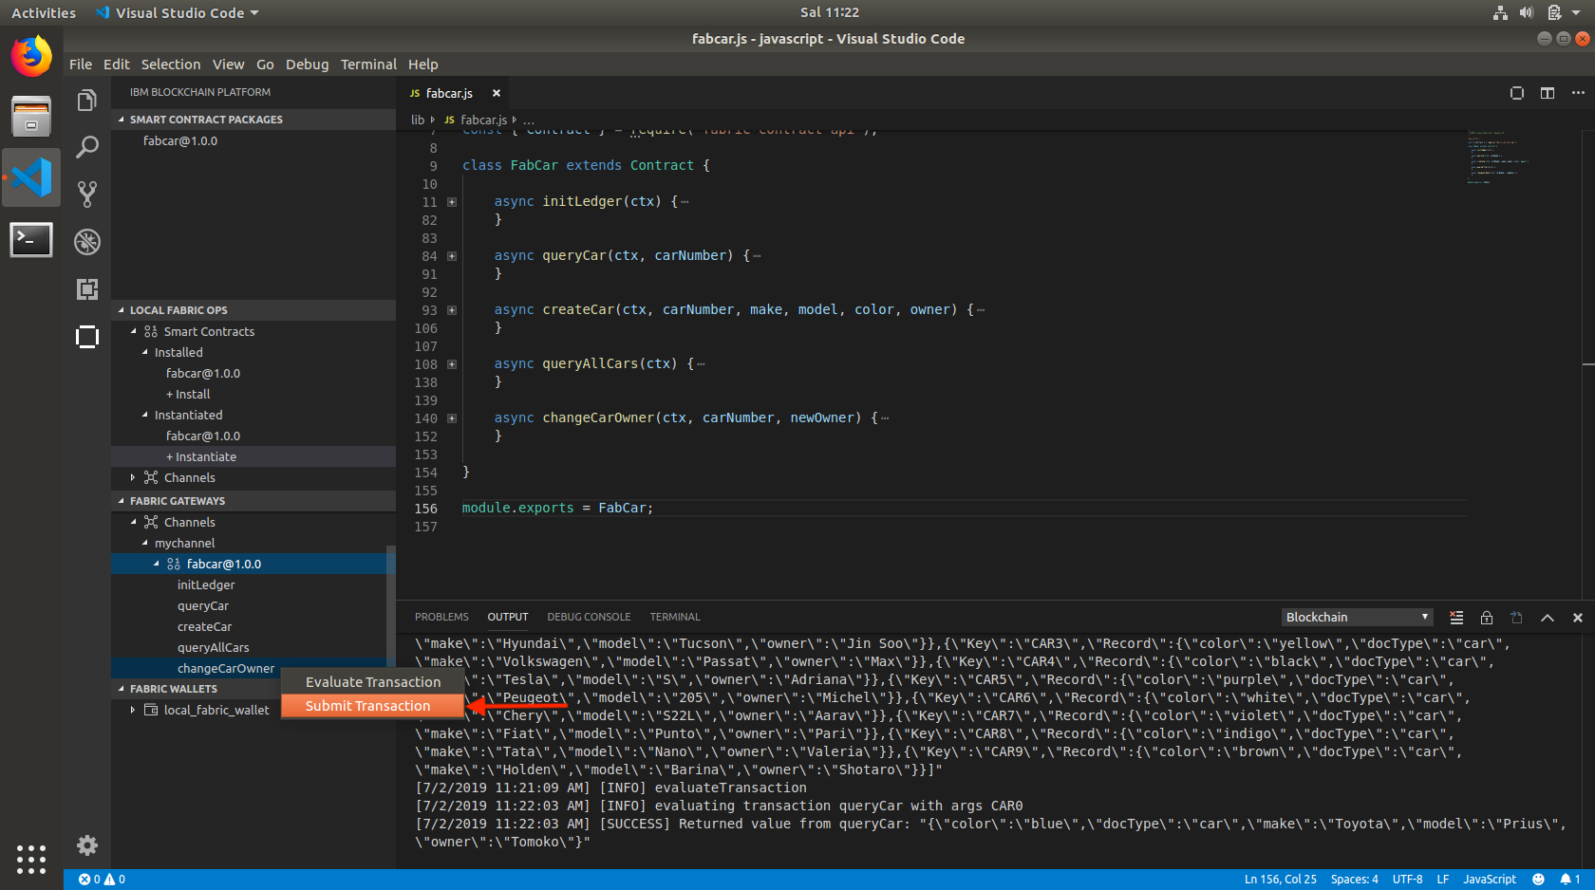Screen dimensions: 1595x890
Task: Select initLedger transaction in tree
Action: click(206, 584)
